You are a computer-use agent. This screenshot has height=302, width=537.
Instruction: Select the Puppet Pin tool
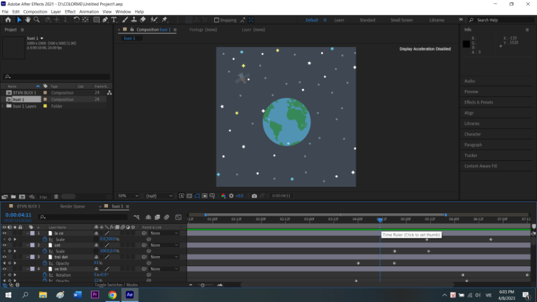165,20
